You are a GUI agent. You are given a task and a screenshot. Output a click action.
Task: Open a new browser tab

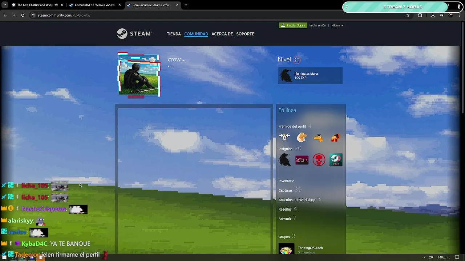click(186, 5)
